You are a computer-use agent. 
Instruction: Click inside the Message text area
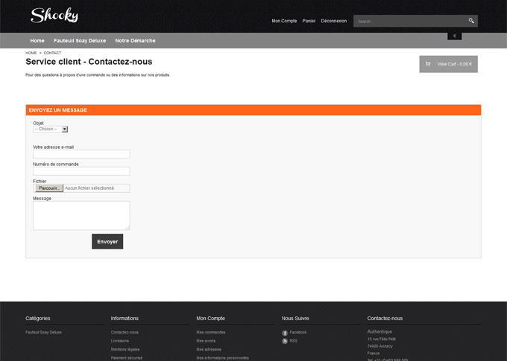81,215
